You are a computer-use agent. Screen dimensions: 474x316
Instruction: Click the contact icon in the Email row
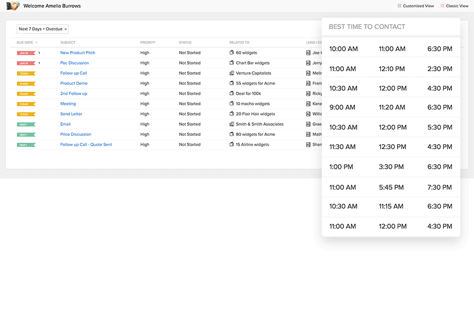pyautogui.click(x=308, y=124)
